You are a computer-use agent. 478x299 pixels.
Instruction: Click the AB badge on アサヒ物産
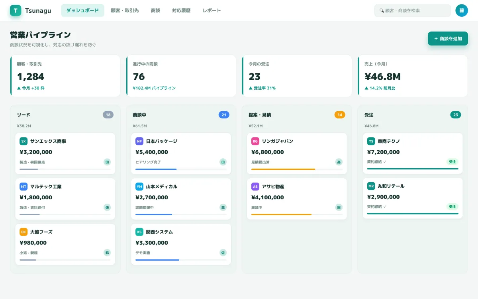click(255, 187)
